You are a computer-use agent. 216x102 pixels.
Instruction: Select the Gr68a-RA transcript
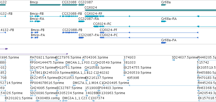[x=164, y=21]
